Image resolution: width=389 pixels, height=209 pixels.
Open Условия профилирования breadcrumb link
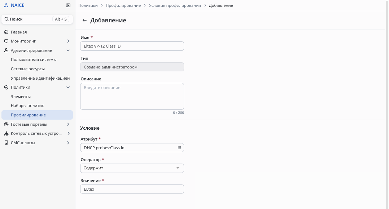click(175, 5)
